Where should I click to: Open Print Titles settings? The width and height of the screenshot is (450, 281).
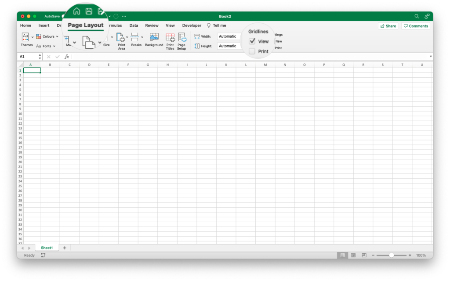point(170,38)
